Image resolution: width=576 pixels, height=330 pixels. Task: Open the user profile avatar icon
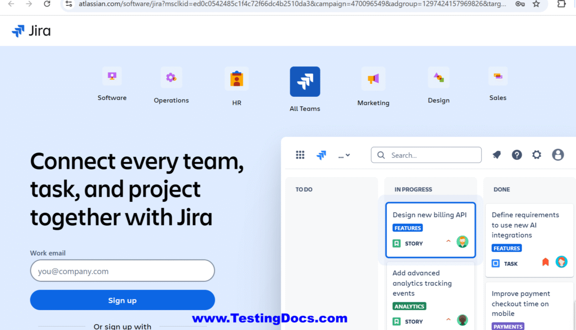tap(558, 155)
